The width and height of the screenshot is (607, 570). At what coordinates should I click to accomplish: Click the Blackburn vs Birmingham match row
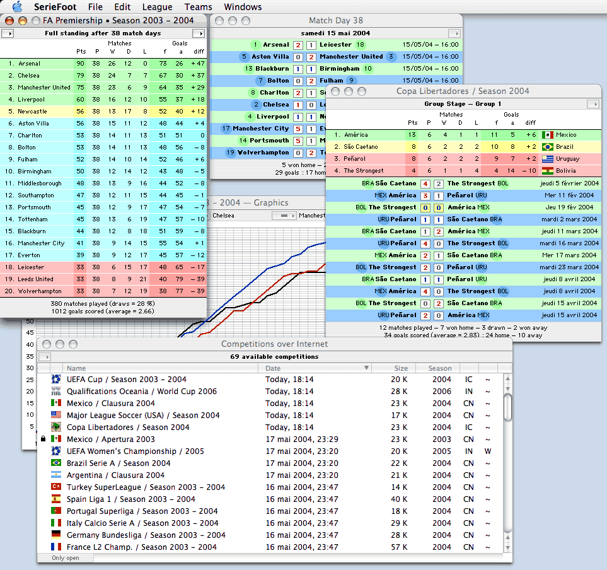click(x=336, y=69)
